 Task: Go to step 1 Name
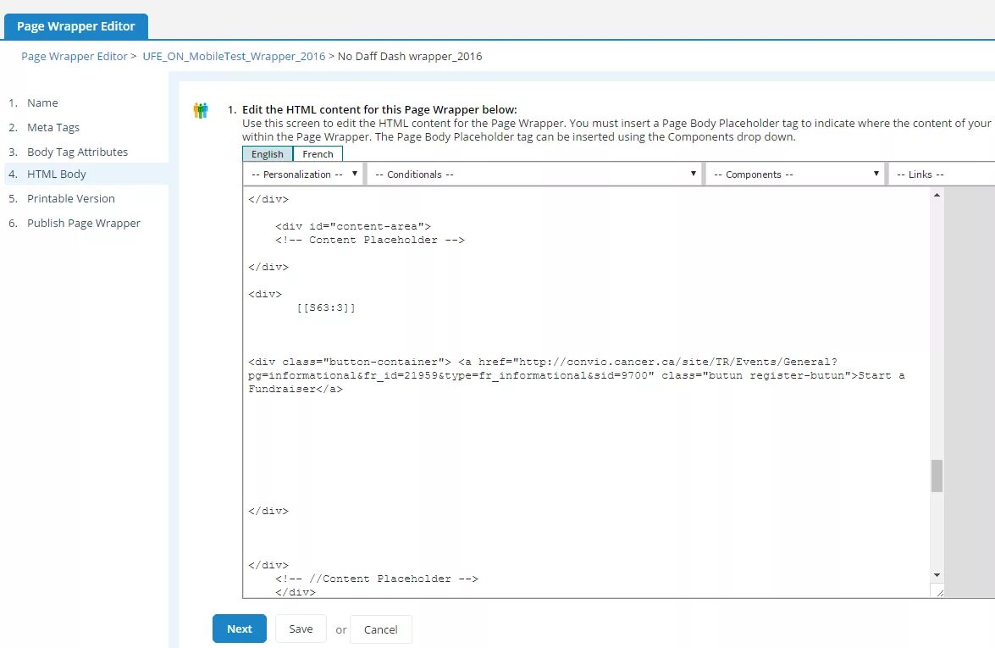42,102
